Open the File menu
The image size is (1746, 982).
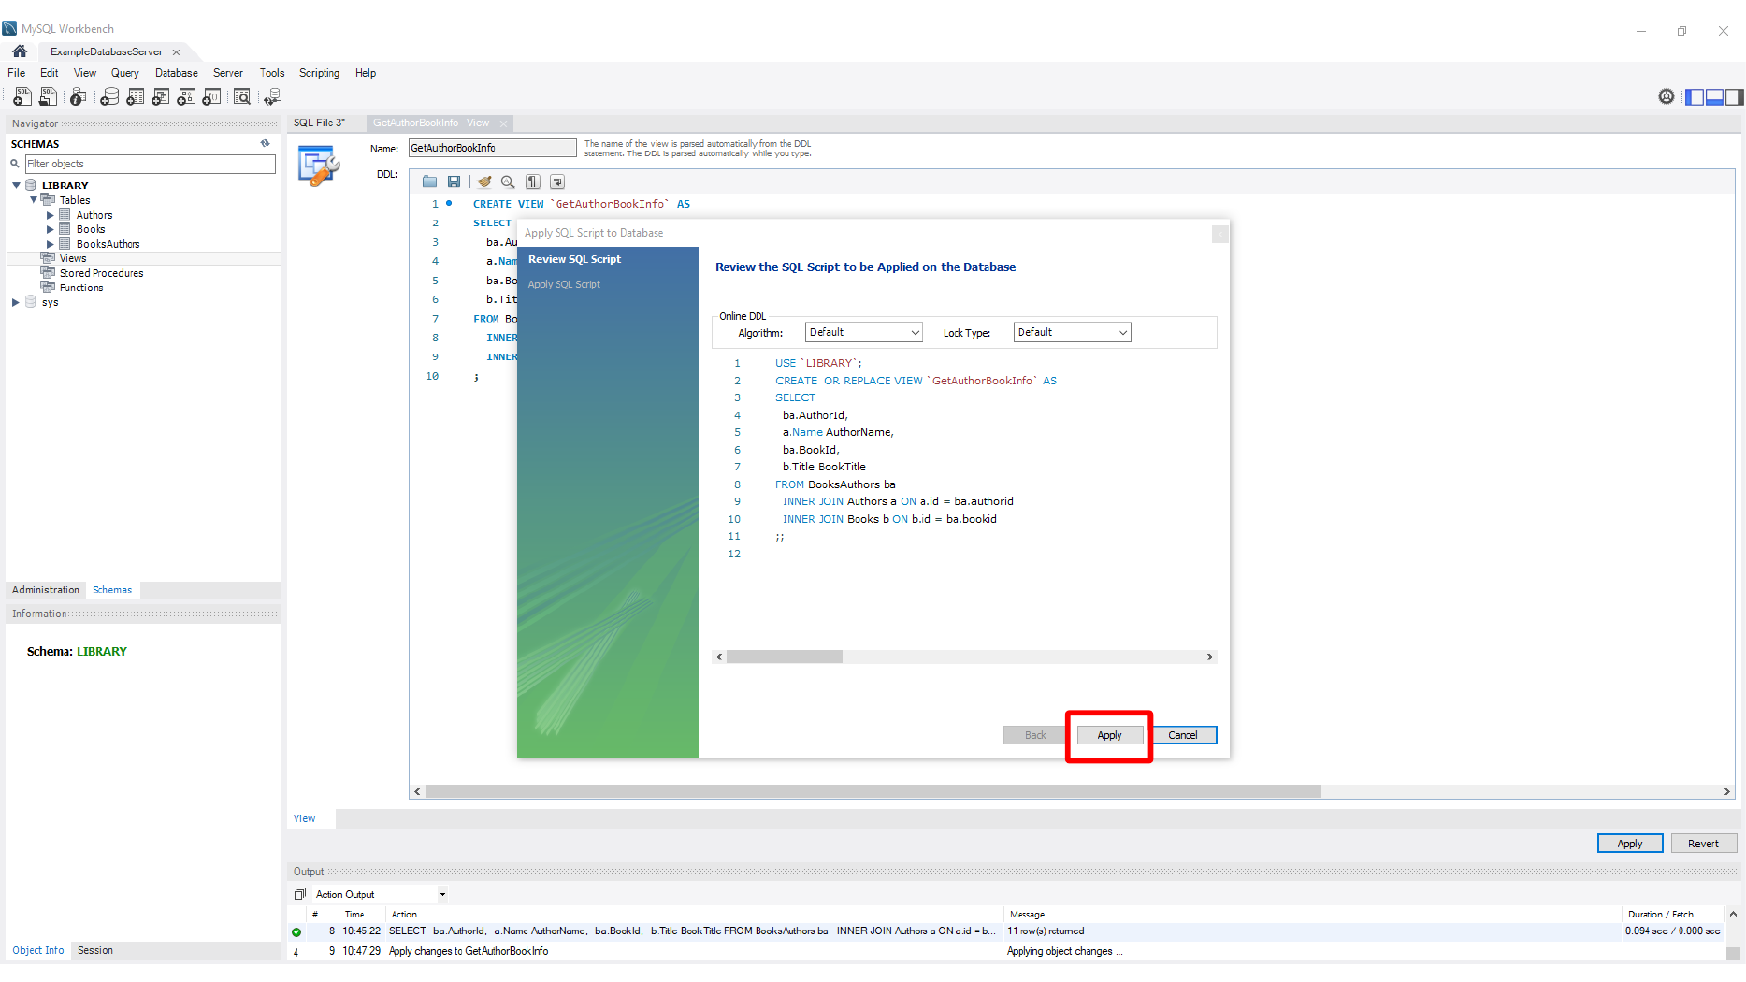pyautogui.click(x=17, y=73)
